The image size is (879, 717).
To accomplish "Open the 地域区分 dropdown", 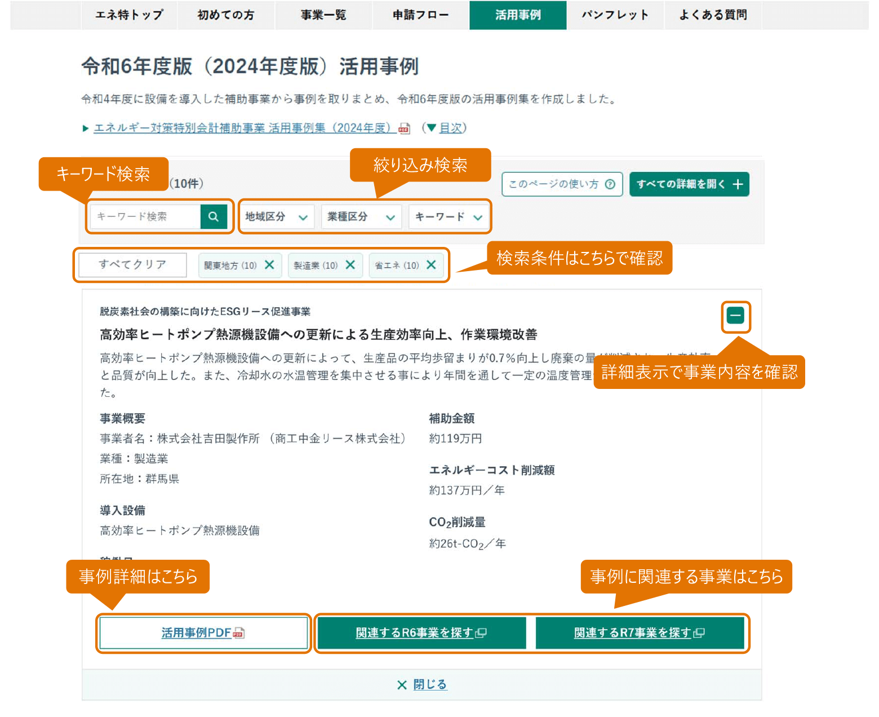I will pos(276,216).
